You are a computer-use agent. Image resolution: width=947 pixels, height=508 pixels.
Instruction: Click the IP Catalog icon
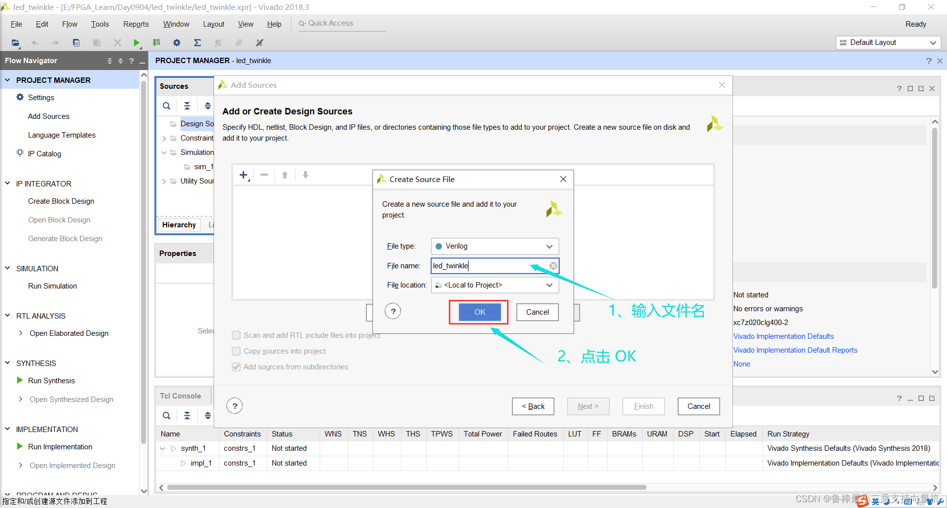click(20, 153)
